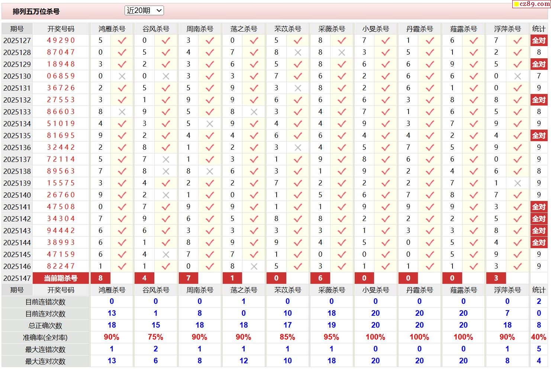
Task: Click the check mark for 浮萍杀号 in row 2025146
Action: (518, 266)
